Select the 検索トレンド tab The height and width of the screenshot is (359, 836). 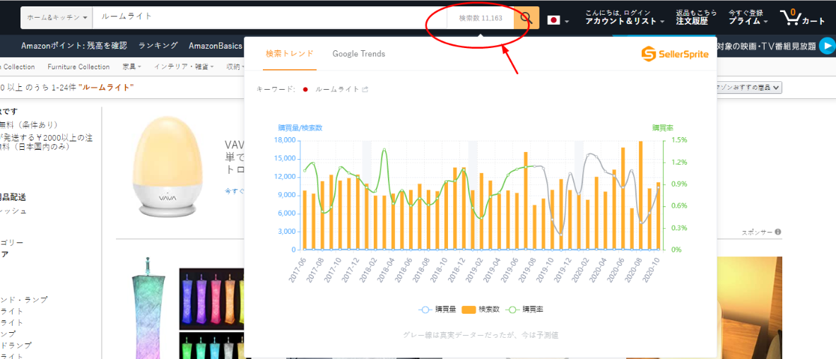click(289, 54)
